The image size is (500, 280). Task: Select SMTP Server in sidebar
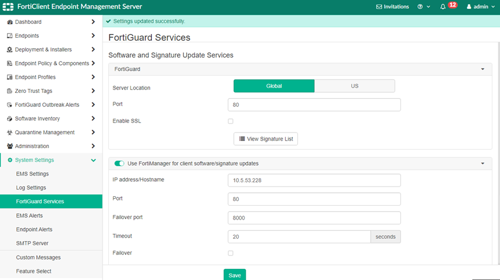[x=33, y=243]
